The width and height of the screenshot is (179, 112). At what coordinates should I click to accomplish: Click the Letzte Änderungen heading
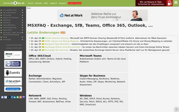[43, 33]
